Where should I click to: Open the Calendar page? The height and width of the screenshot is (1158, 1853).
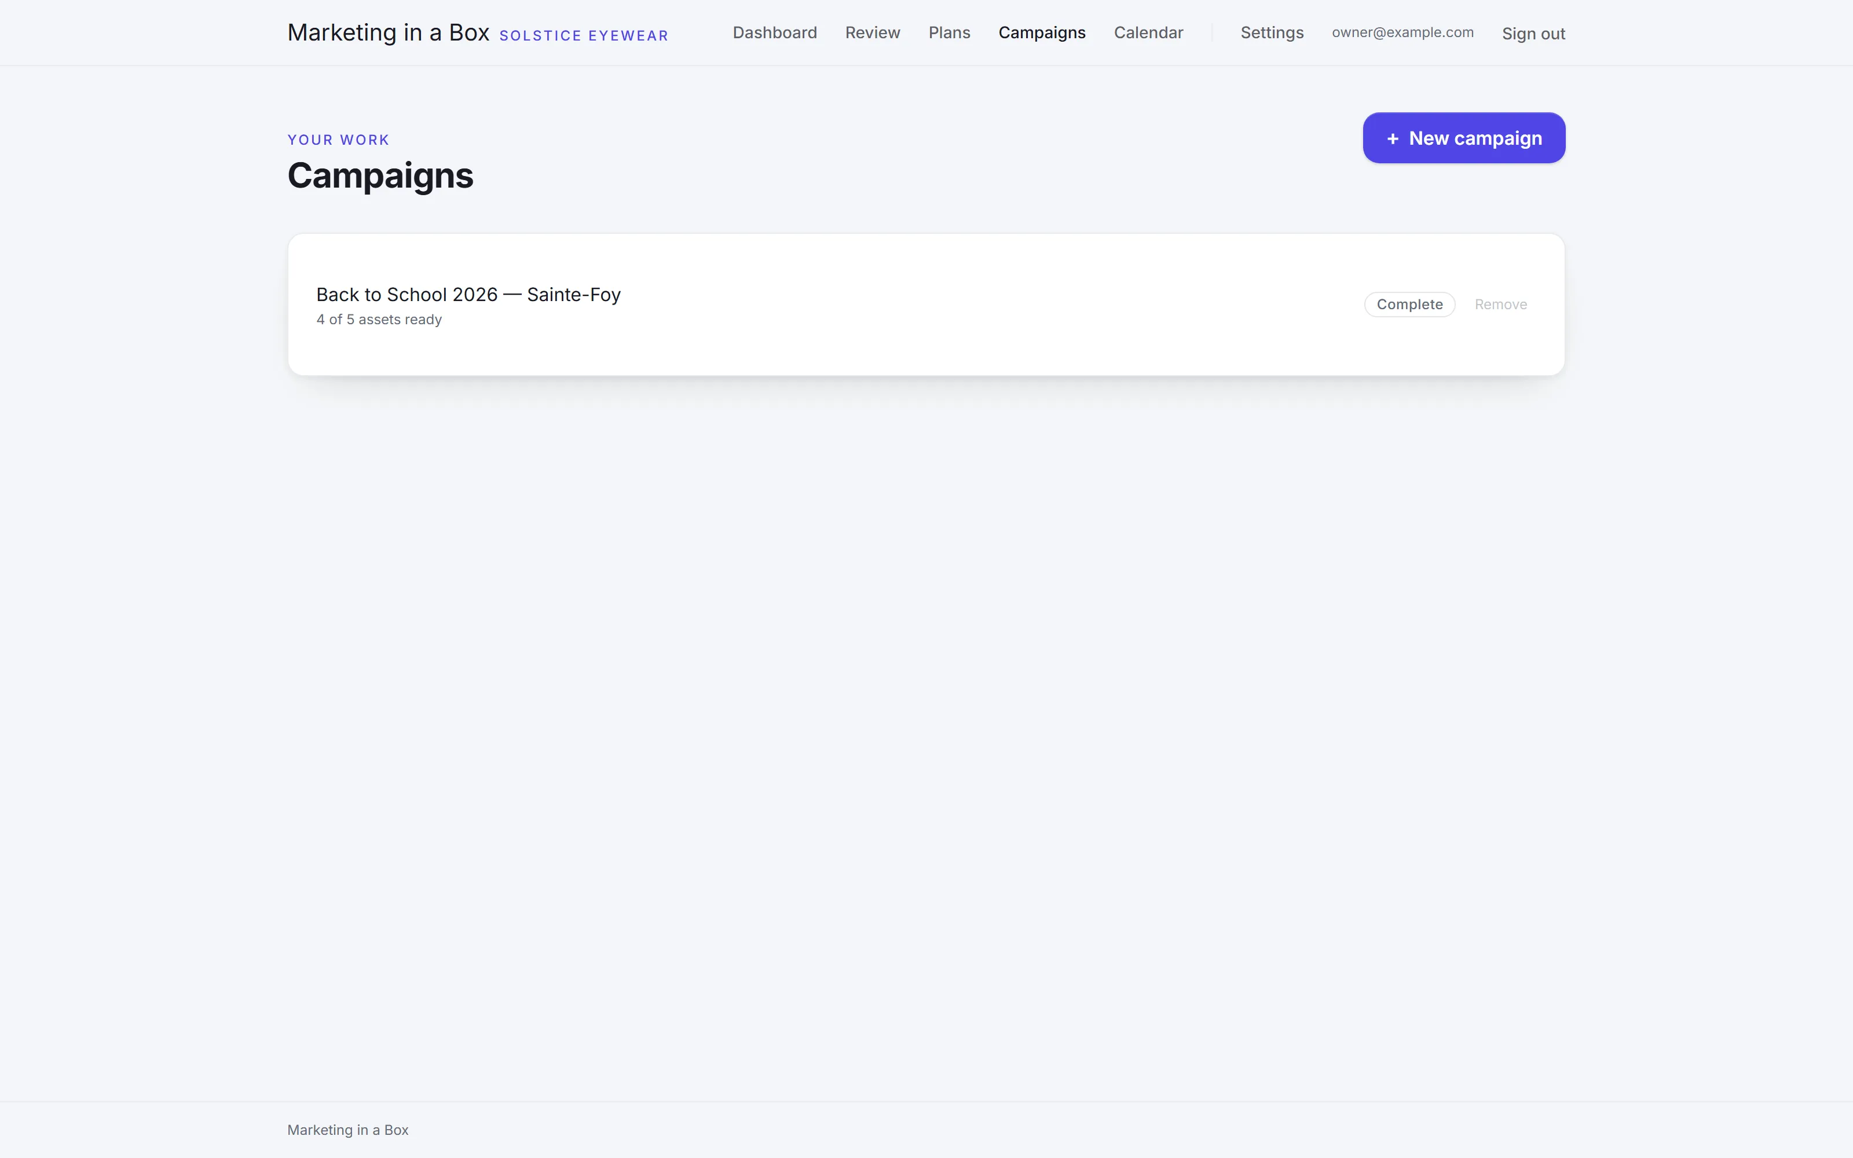(1148, 33)
